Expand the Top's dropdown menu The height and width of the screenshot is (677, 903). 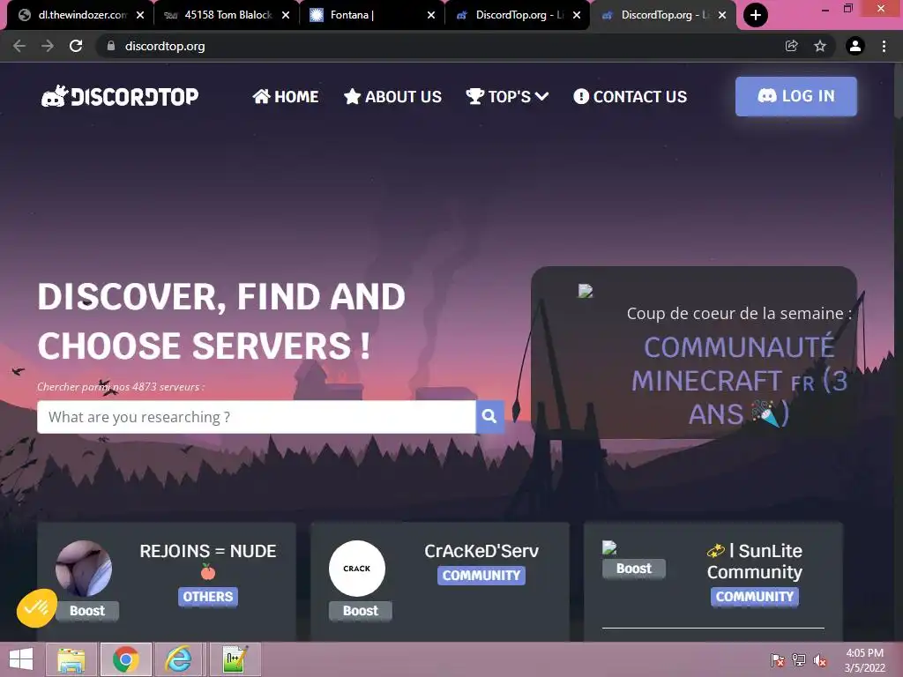[x=507, y=96]
